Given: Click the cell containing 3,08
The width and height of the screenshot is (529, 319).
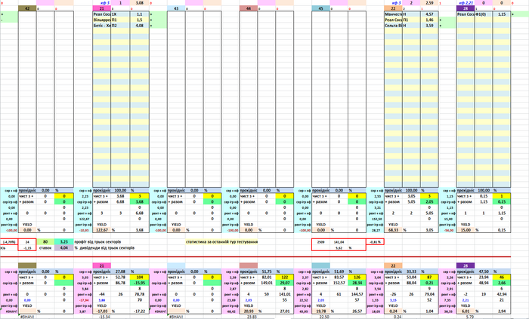Looking at the screenshot, I should pyautogui.click(x=139, y=3).
